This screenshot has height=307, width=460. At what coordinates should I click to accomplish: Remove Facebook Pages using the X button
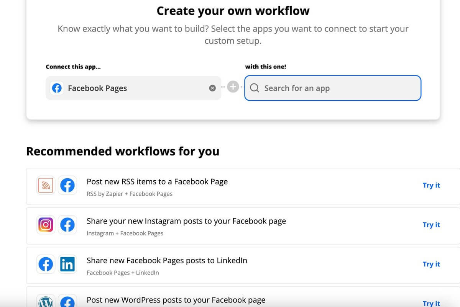pos(212,88)
